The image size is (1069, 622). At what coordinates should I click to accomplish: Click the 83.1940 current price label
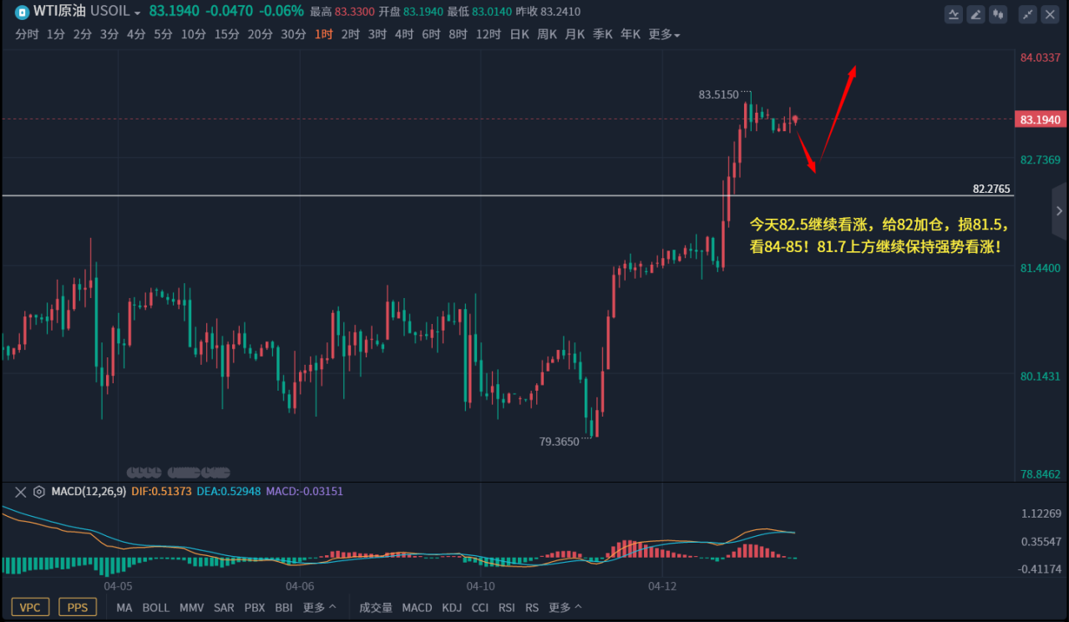(1041, 119)
